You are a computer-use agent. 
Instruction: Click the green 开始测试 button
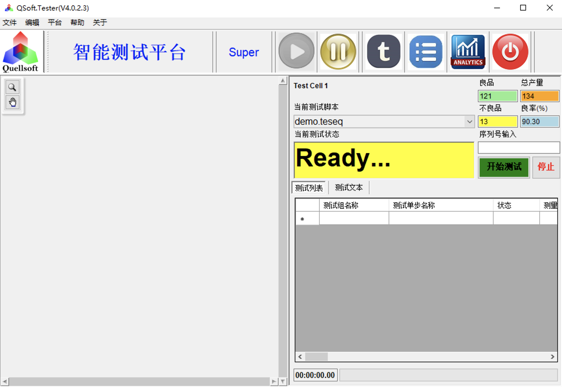504,167
